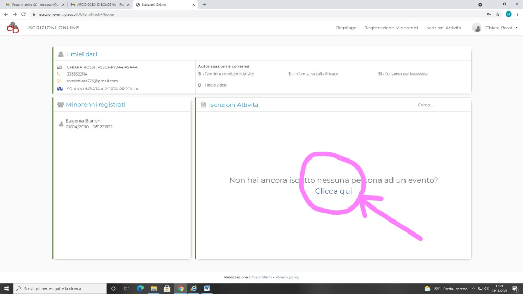Click the Chiara Rossi user avatar icon
The width and height of the screenshot is (524, 294).
(477, 28)
